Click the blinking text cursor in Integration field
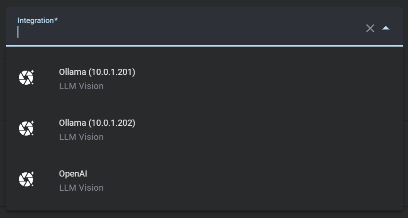 coord(18,32)
